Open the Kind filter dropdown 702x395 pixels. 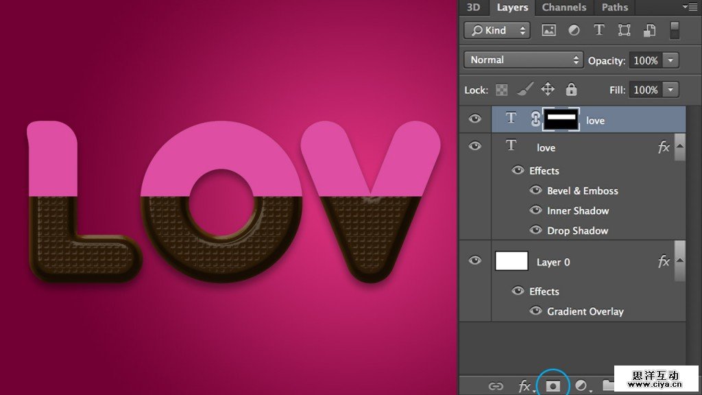click(x=497, y=30)
